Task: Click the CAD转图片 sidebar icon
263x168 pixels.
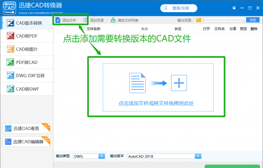Action: point(11,49)
